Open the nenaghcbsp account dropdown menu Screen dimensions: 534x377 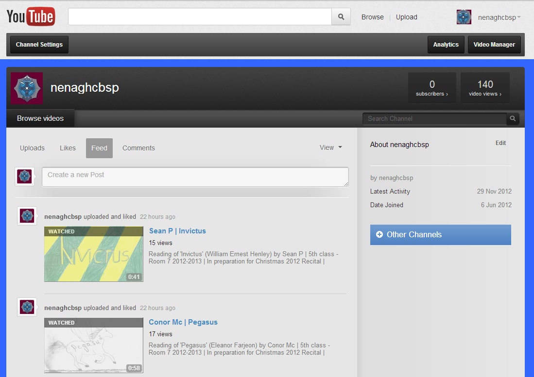tap(500, 17)
